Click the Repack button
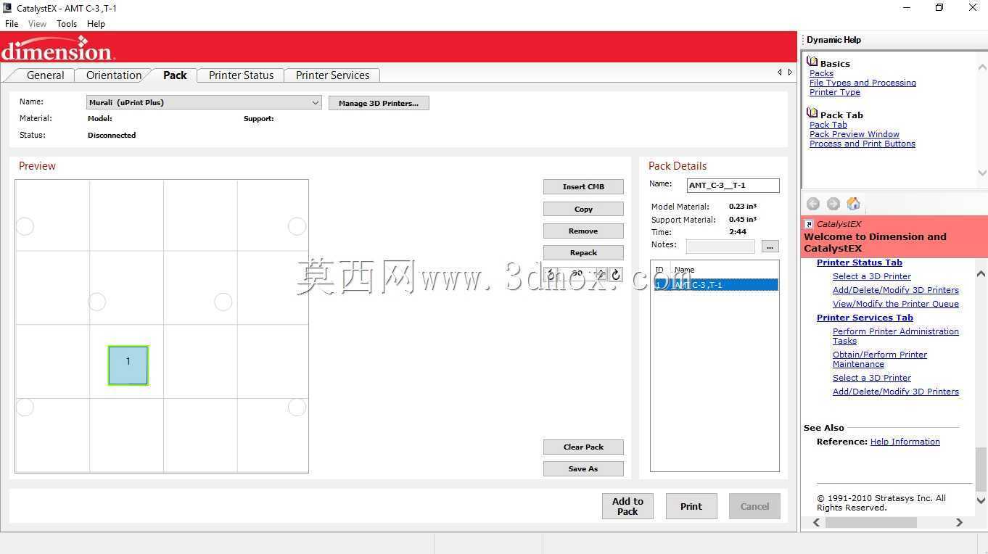Screen dimensions: 988x554 coord(583,252)
